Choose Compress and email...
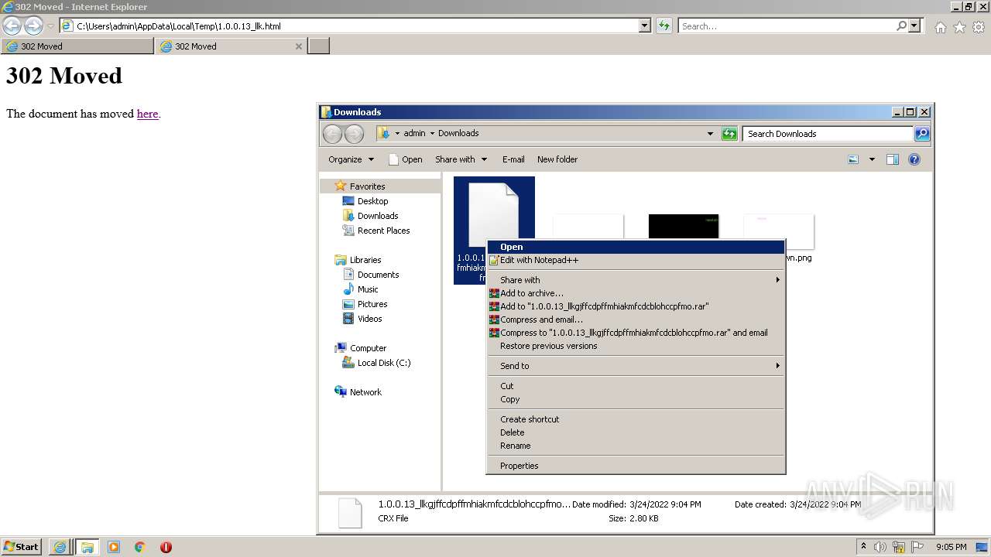991x557 pixels. tap(635, 320)
